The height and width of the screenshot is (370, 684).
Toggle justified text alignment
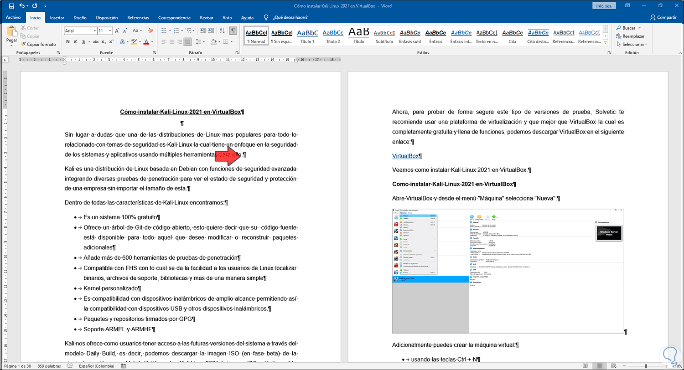pos(187,41)
